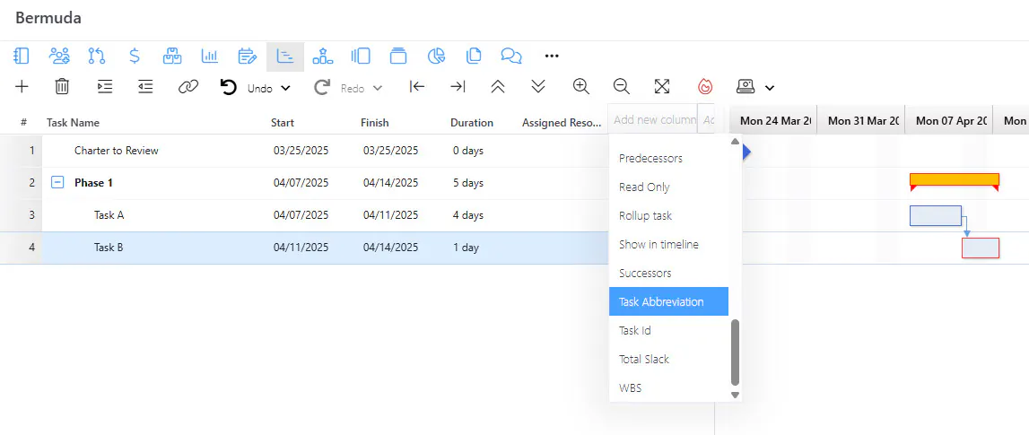This screenshot has height=435, width=1029.
Task: Click dropdown list scroll up arrow
Action: click(735, 141)
